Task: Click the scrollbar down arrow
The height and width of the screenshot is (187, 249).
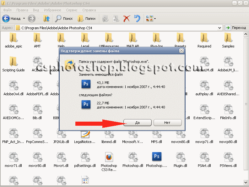Action: pos(246,182)
